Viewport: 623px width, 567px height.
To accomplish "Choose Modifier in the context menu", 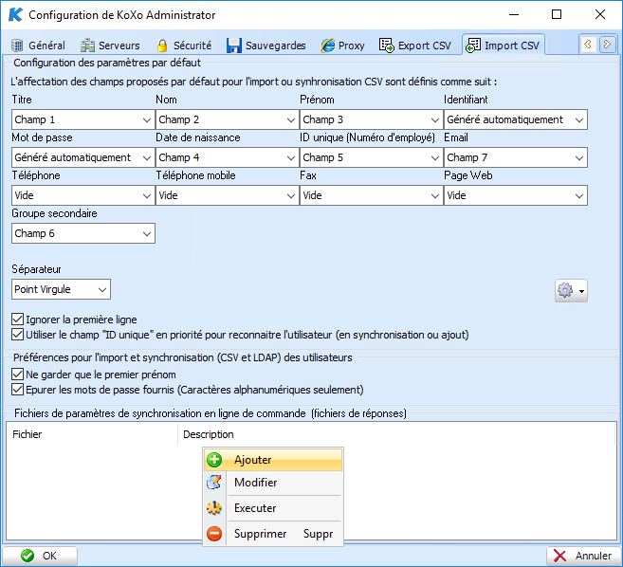I will (273, 483).
